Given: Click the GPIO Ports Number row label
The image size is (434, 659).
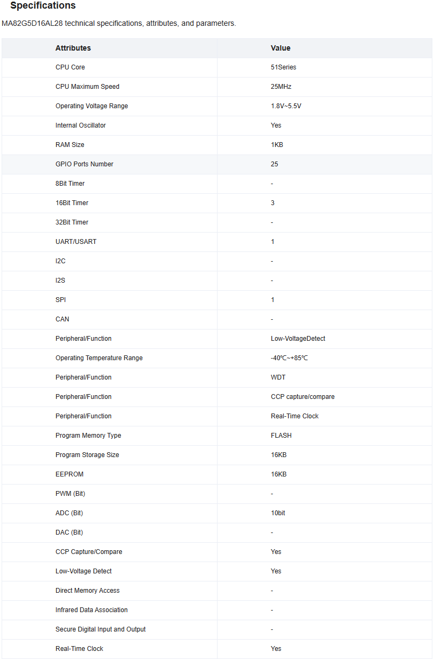Looking at the screenshot, I should point(85,164).
